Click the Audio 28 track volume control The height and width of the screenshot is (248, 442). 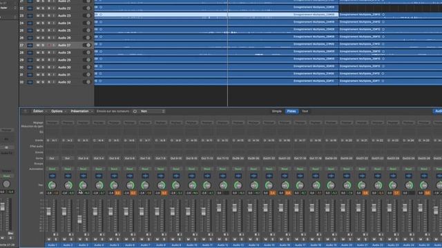pyautogui.click(x=87, y=52)
